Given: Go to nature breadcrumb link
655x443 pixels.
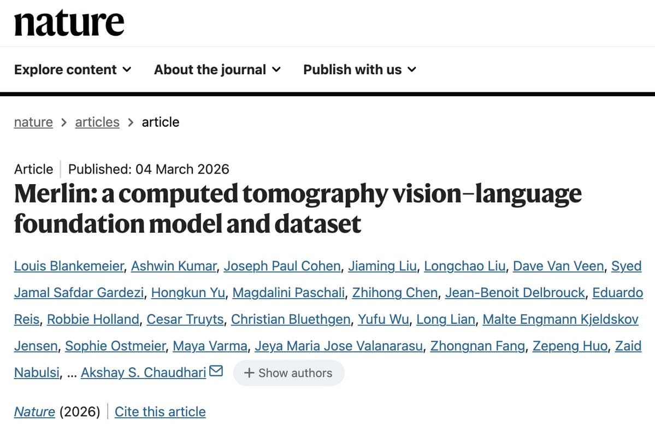Looking at the screenshot, I should [x=33, y=122].
